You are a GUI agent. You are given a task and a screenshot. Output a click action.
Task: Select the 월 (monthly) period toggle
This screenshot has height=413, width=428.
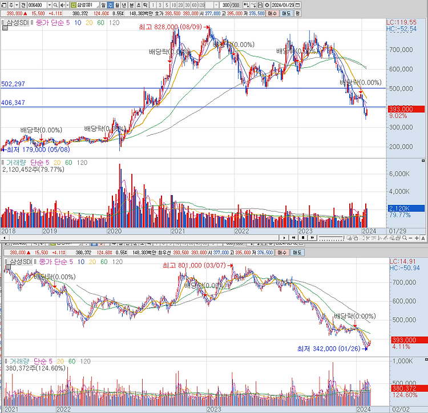click(x=117, y=5)
